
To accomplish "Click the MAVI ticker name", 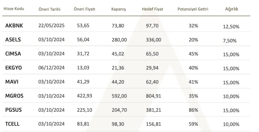I will [x=12, y=82].
